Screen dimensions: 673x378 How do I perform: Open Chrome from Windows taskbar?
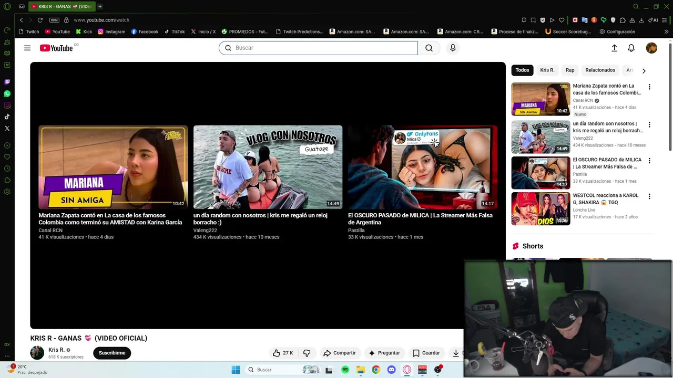pyautogui.click(x=376, y=370)
